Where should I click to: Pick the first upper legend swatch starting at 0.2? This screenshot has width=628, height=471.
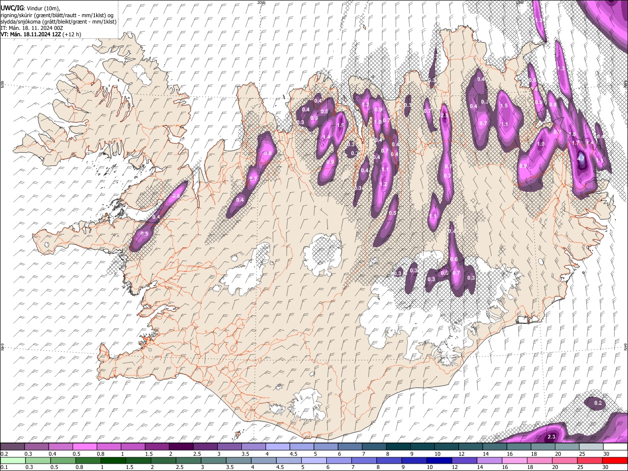12,446
